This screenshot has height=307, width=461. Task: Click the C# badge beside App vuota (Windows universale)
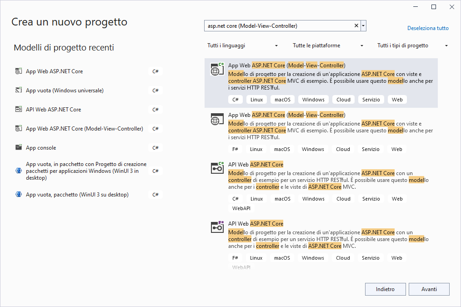click(x=155, y=90)
